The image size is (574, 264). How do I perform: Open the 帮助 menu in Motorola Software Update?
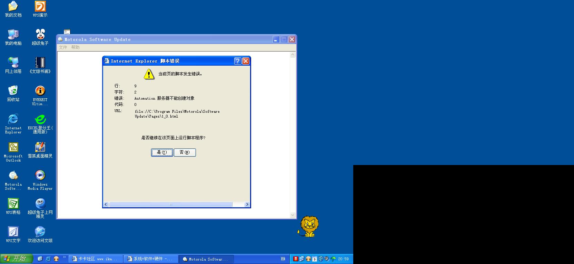tap(76, 47)
